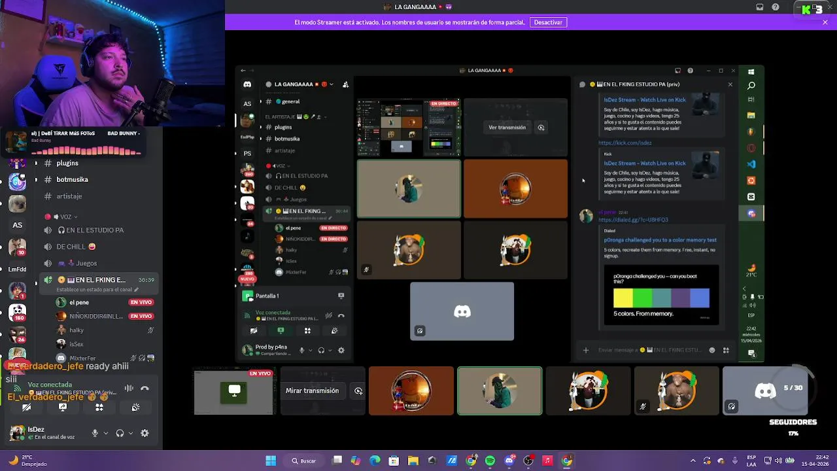Open Spotify from the Windows taskbar

490,461
